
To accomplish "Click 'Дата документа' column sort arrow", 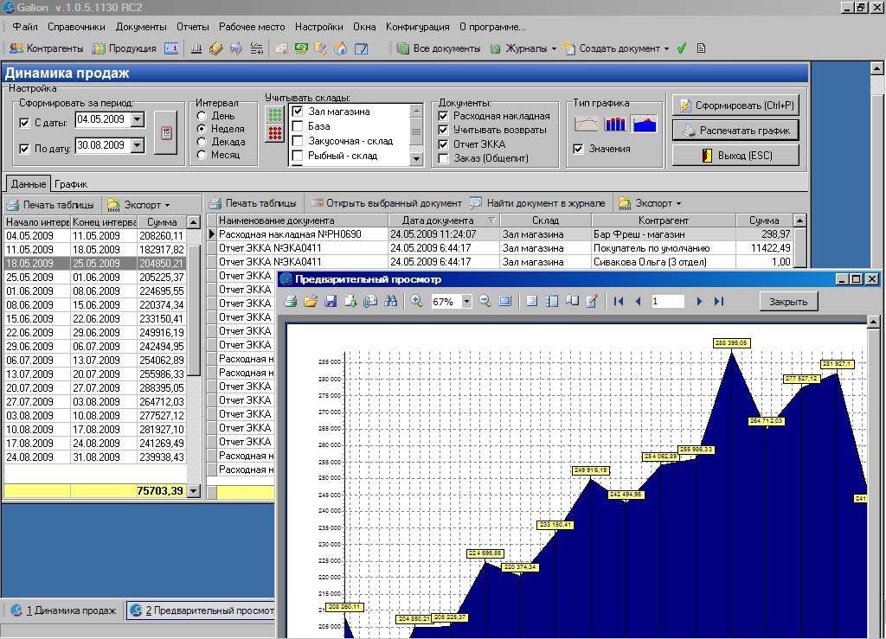I will point(491,220).
